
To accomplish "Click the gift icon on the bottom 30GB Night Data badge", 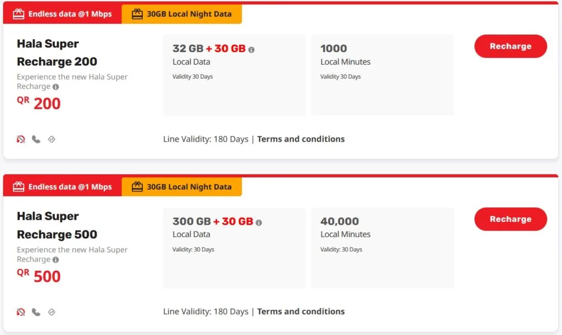I will click(x=137, y=187).
